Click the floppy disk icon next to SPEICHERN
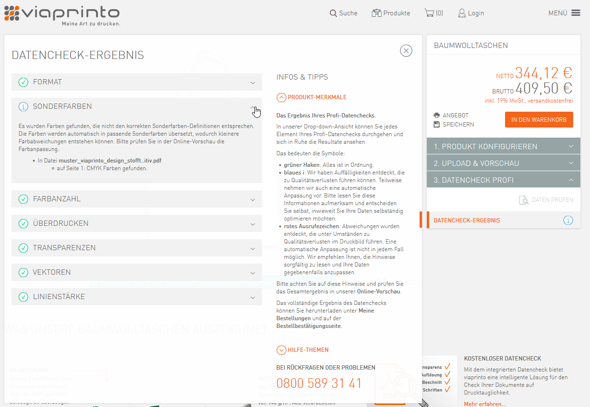Screen dimensions: 590x407 [x=436, y=125]
